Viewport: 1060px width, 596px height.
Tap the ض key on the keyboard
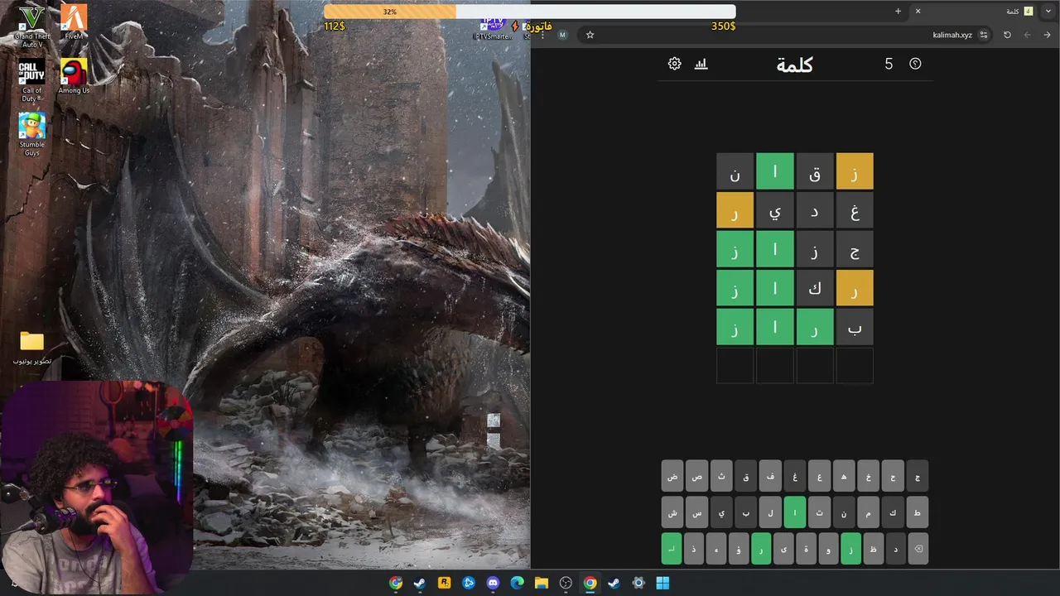click(x=672, y=476)
